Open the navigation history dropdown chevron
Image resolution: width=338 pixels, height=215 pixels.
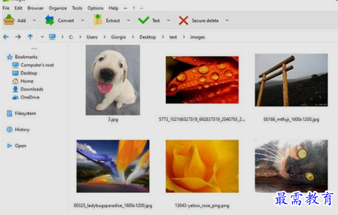[42, 37]
